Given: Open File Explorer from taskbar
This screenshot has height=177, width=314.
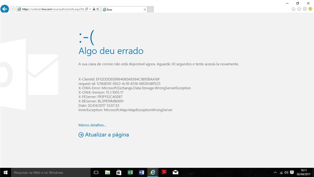Looking at the screenshot, I should (x=108, y=172).
